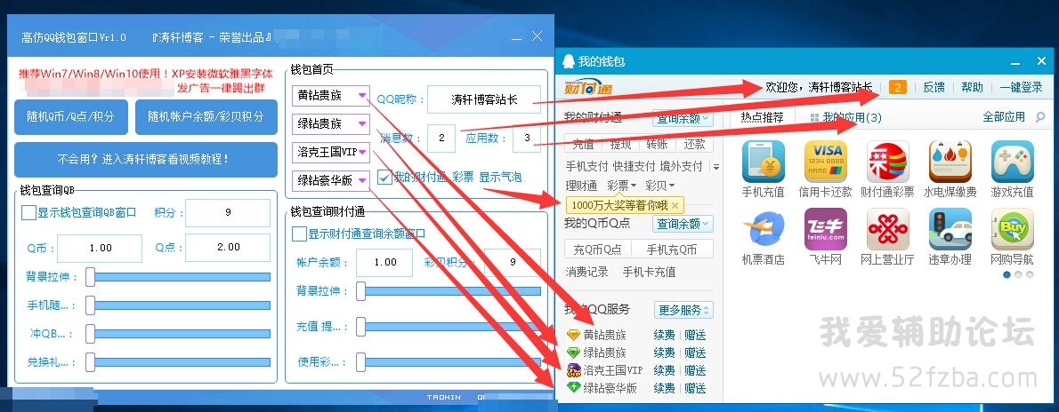Click the 兑换礼 slider handle
Screen dimensions: 1059x412
pos(90,362)
